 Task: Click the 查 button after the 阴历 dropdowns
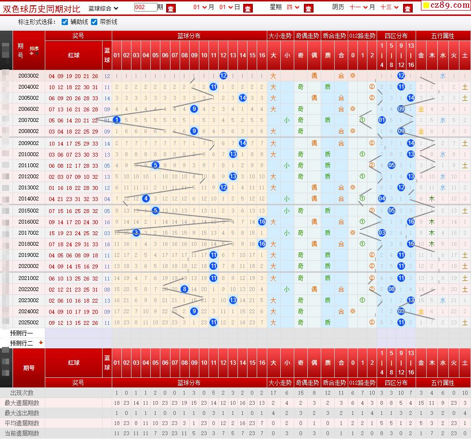[x=407, y=8]
